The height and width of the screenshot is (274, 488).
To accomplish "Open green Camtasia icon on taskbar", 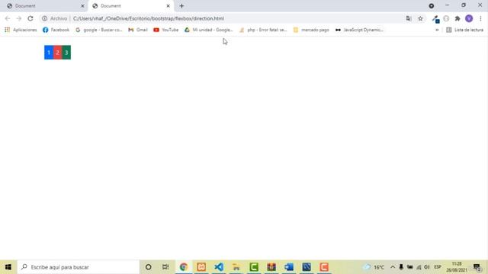I will tap(254, 267).
